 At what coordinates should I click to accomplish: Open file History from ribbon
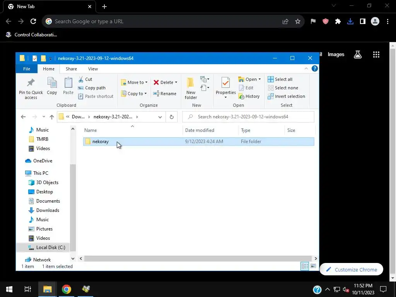[249, 96]
